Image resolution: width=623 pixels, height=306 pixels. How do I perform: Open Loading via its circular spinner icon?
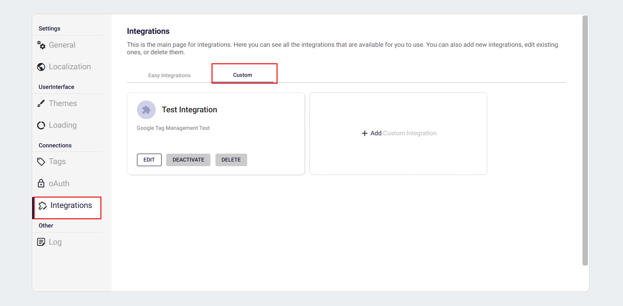pyautogui.click(x=41, y=125)
